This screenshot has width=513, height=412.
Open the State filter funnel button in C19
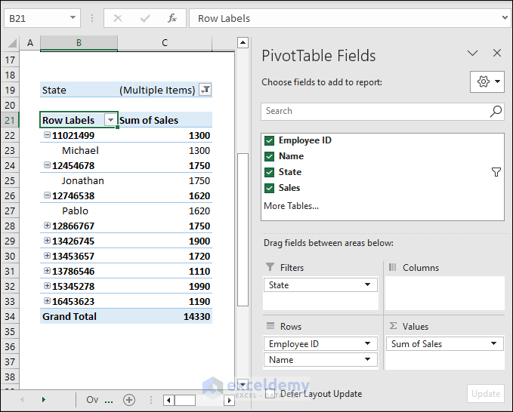tap(206, 90)
